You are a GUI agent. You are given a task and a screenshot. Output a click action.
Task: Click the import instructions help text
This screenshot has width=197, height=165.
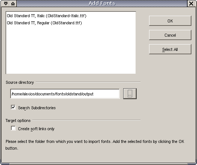tap(95, 145)
